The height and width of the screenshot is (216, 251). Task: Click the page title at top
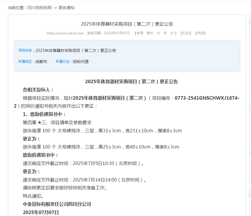coord(127,24)
